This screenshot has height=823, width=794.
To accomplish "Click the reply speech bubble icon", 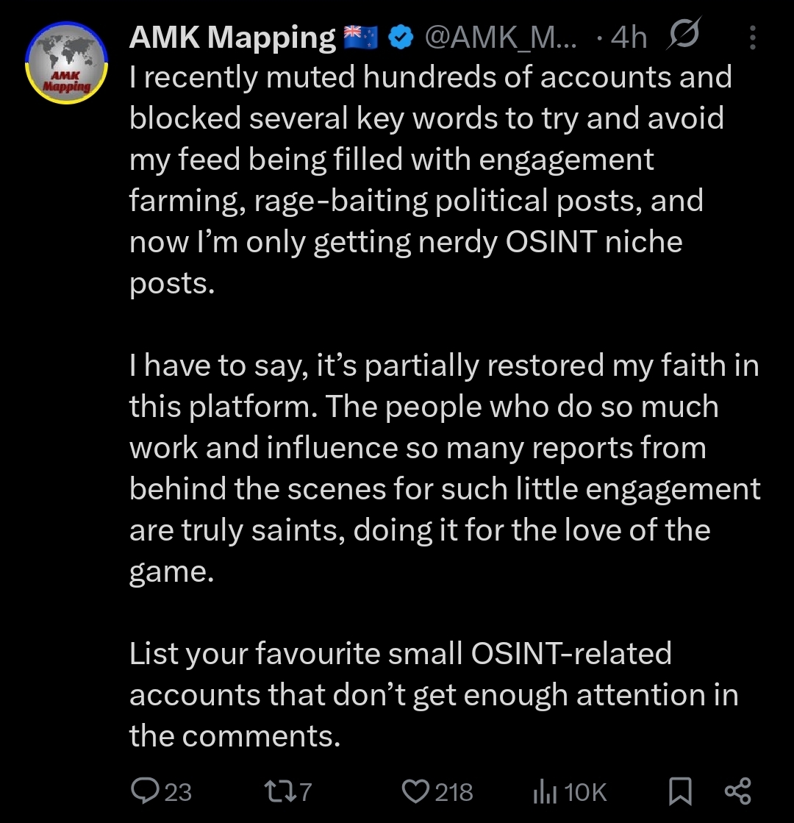I will [x=143, y=791].
